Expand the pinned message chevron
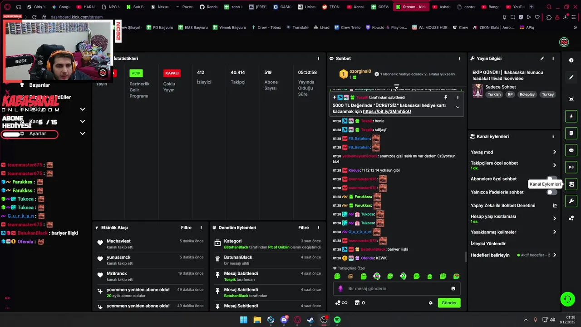 (x=458, y=107)
